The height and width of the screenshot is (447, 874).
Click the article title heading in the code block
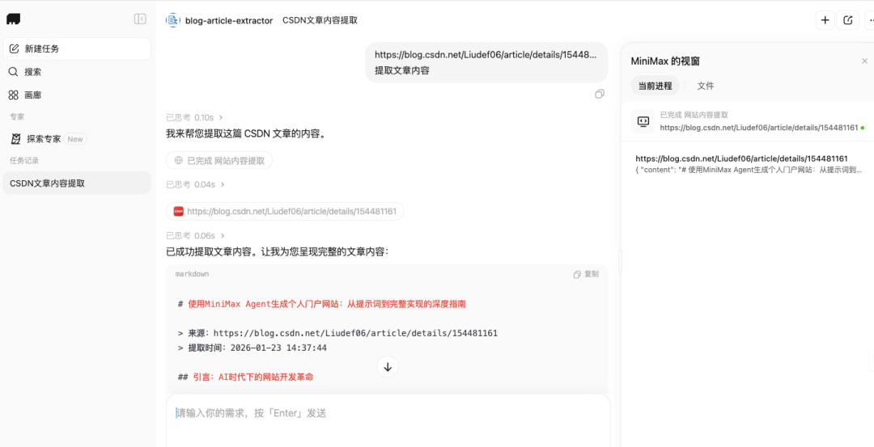coord(321,305)
